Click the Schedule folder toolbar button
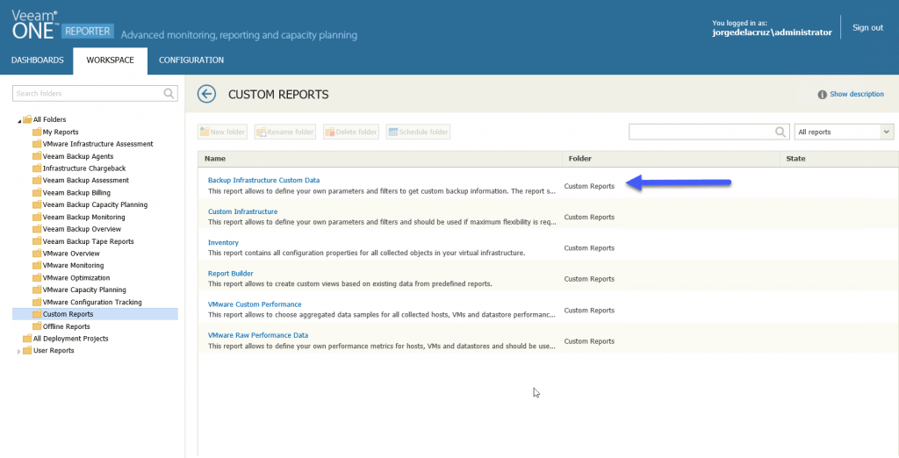 tap(418, 132)
